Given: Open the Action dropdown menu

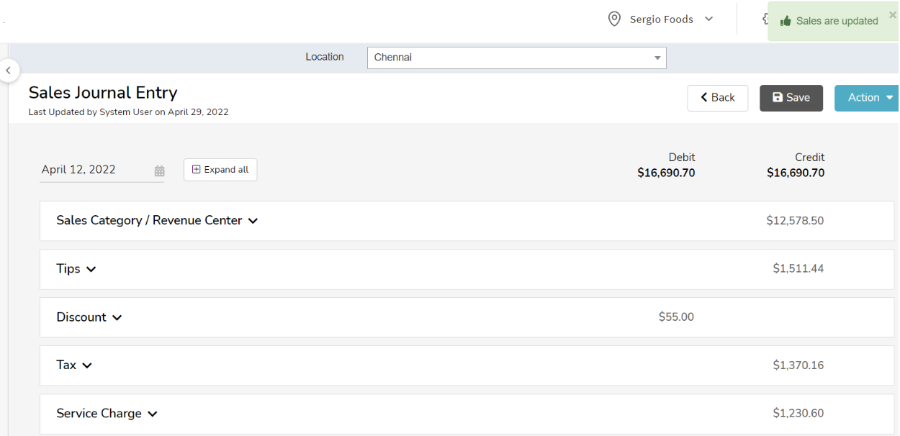Looking at the screenshot, I should click(870, 97).
